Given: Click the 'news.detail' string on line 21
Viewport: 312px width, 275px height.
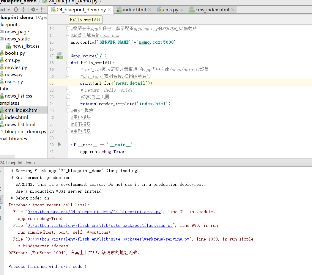Looking at the screenshot, I should 131,83.
